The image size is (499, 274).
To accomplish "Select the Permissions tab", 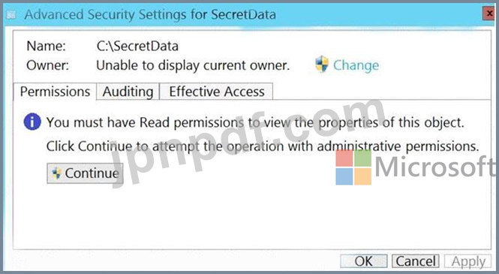I will tap(55, 92).
